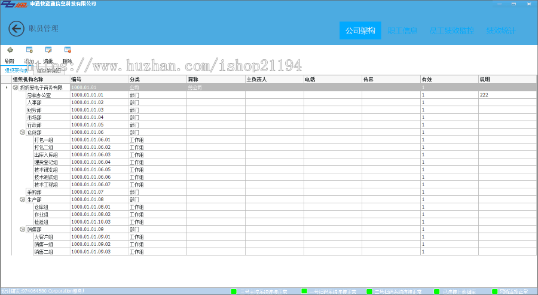Click the 主负责人 column header
Viewport: 538px width, 295px height.
[274, 80]
